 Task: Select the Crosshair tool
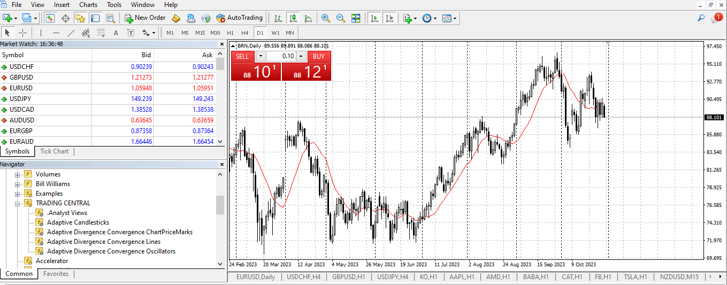(22, 33)
